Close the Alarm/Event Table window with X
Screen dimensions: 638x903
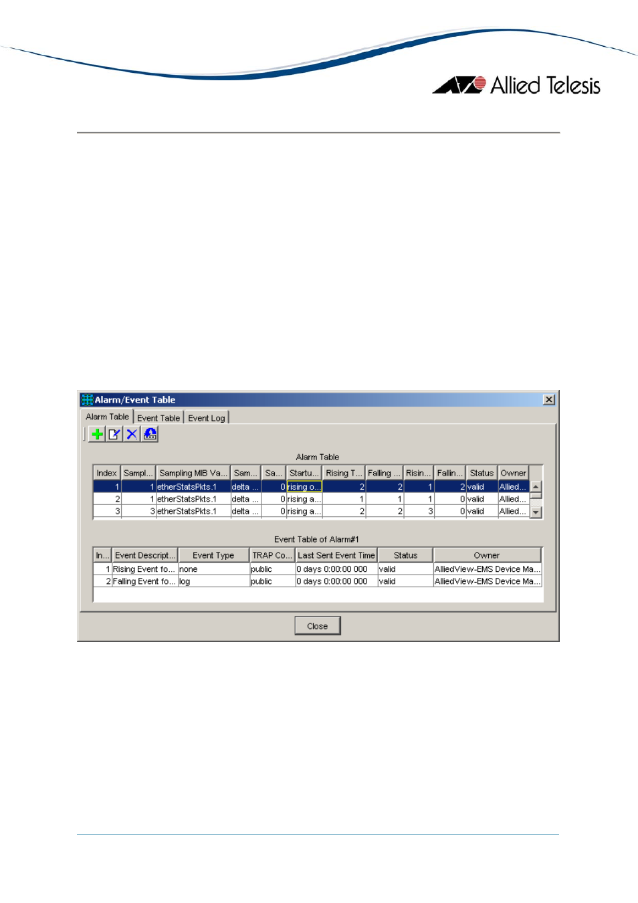pyautogui.click(x=549, y=399)
